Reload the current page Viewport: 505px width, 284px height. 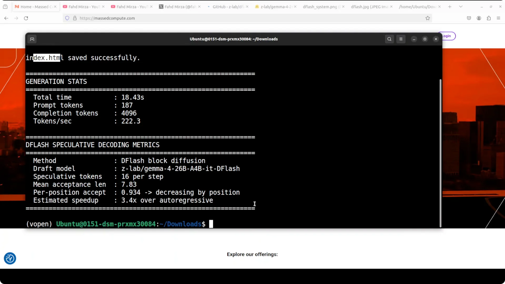26,18
